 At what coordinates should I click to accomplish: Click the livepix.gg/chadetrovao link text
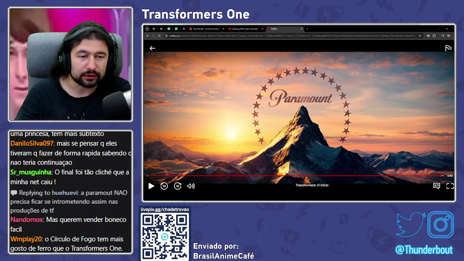165,209
